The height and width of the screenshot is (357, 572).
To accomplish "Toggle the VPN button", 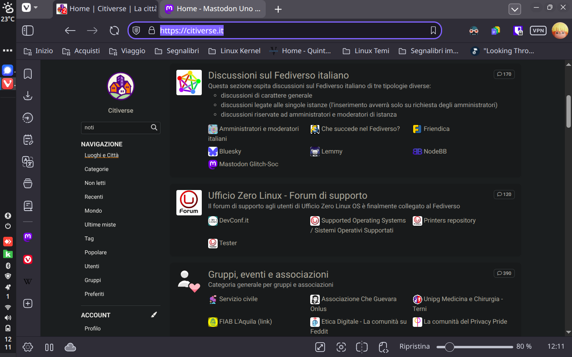I will [x=538, y=31].
